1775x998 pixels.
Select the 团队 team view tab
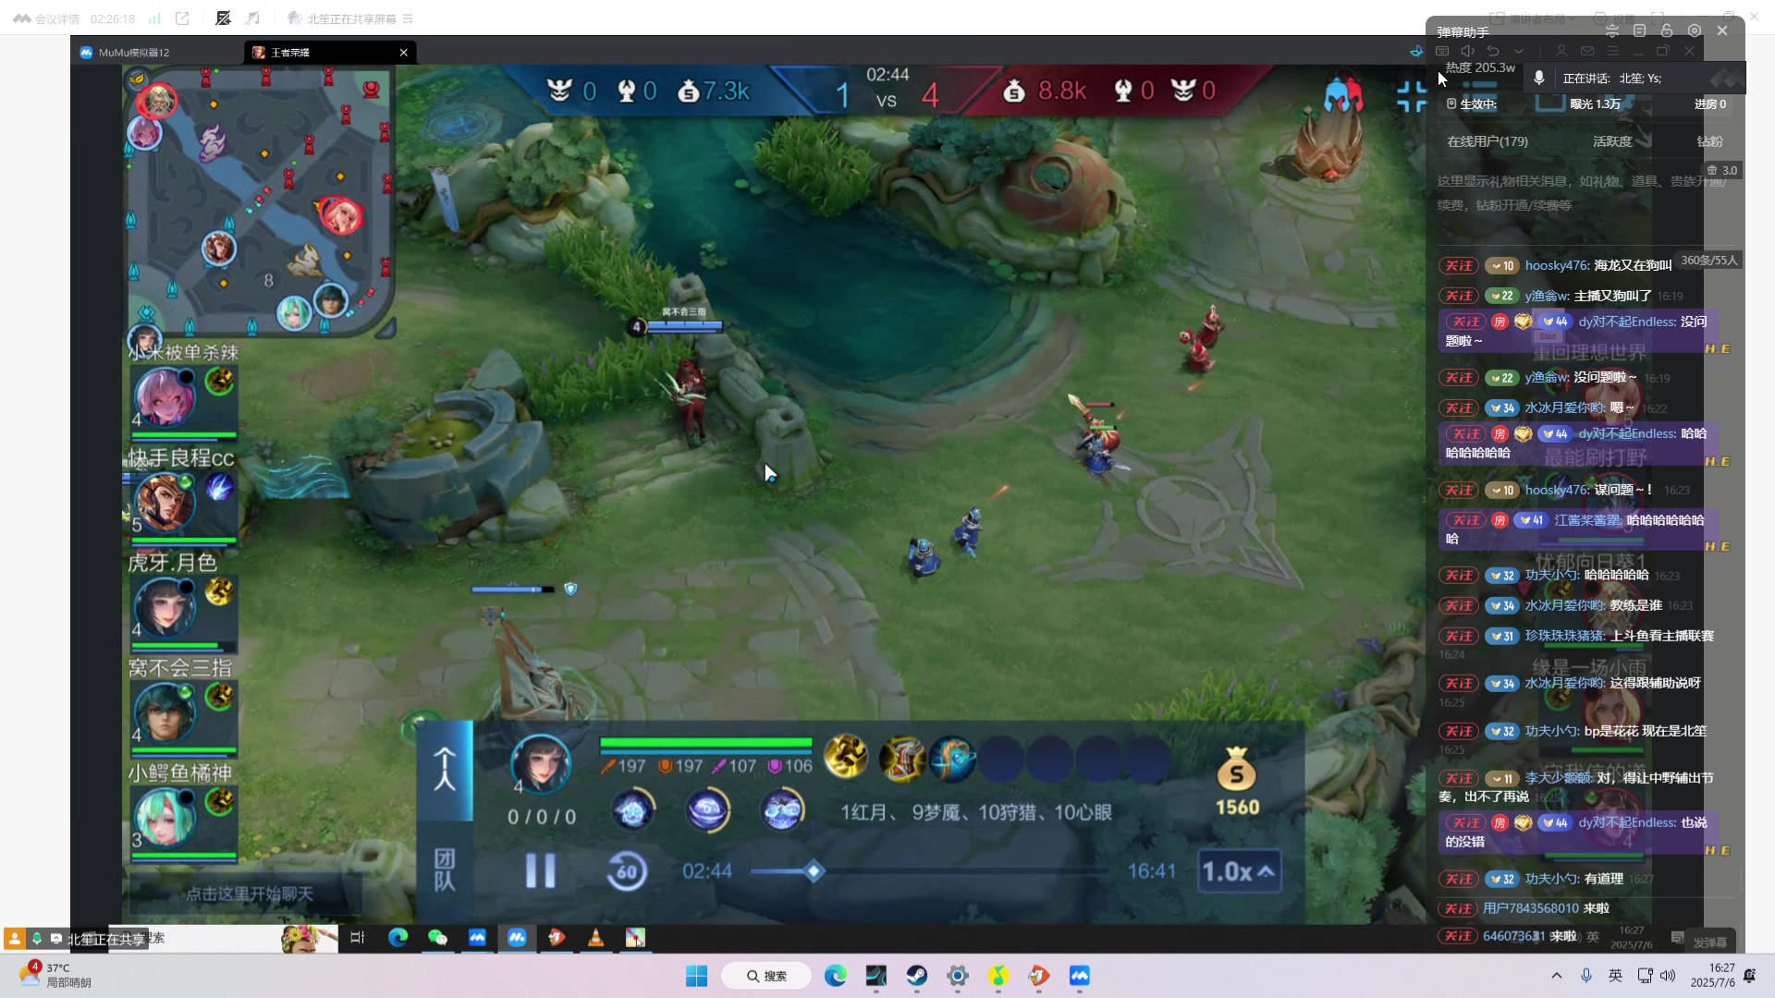(445, 870)
